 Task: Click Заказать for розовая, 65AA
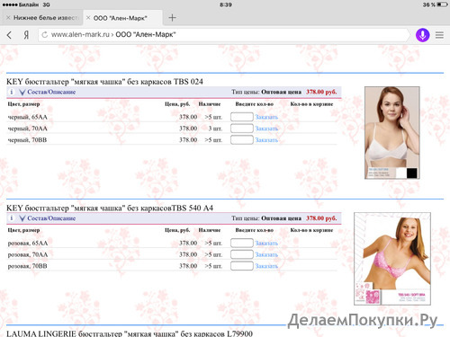coord(266,244)
